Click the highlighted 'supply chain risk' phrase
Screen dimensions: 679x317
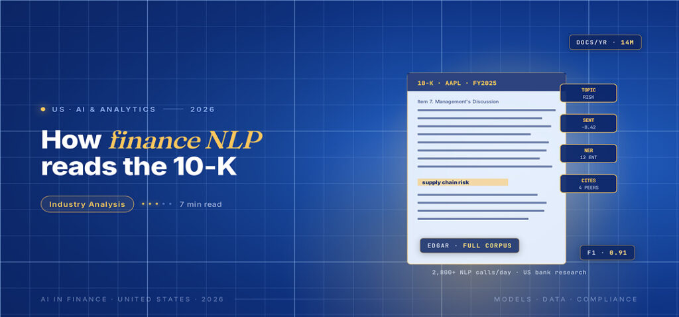(462, 182)
